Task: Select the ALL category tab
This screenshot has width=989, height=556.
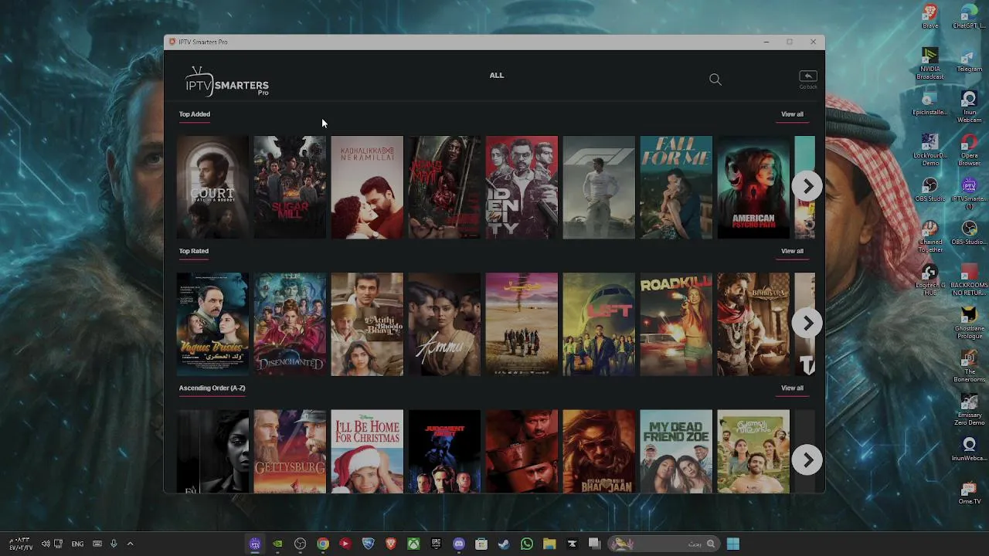Action: 496,75
